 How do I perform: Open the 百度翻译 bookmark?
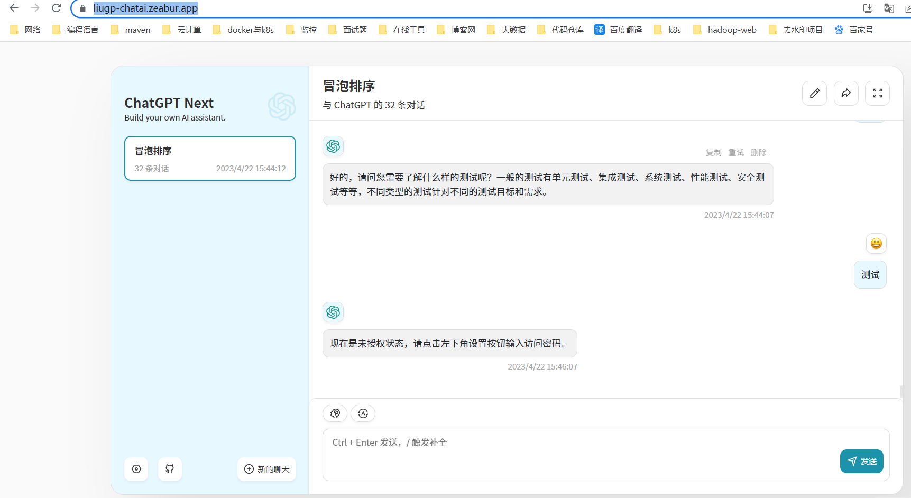618,30
